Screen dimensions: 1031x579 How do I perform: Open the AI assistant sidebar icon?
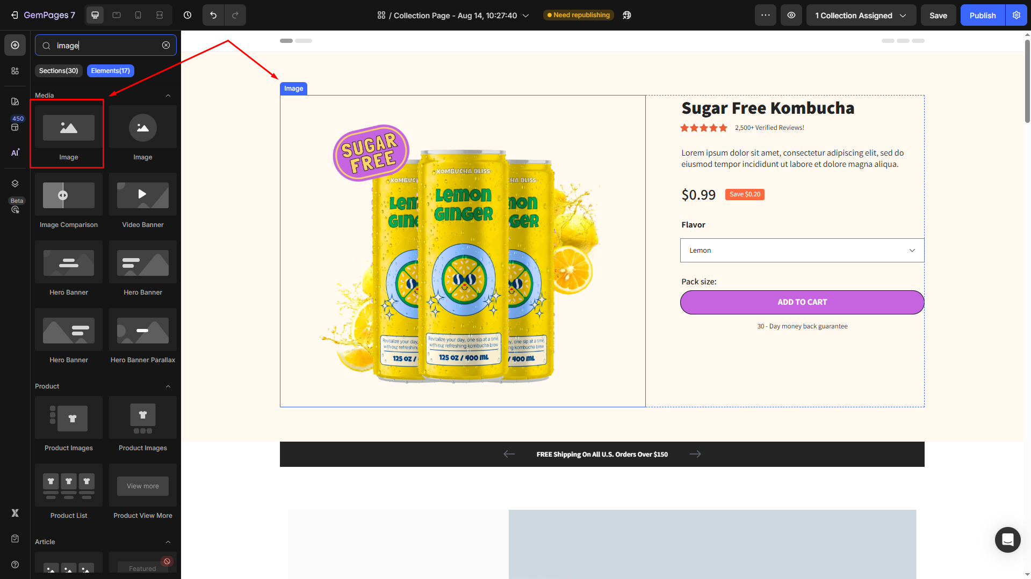tap(15, 152)
